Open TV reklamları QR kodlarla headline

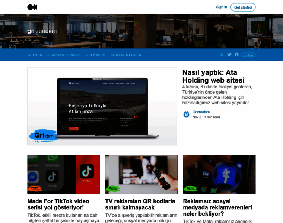pyautogui.click(x=140, y=204)
